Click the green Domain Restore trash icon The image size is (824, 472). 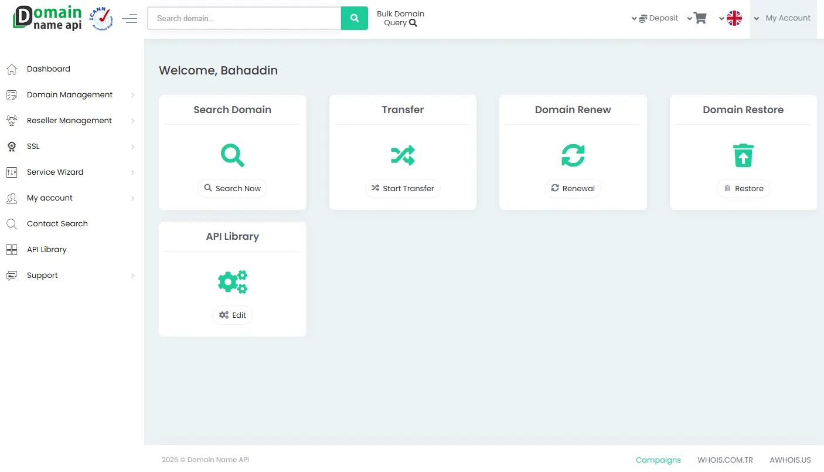click(743, 155)
